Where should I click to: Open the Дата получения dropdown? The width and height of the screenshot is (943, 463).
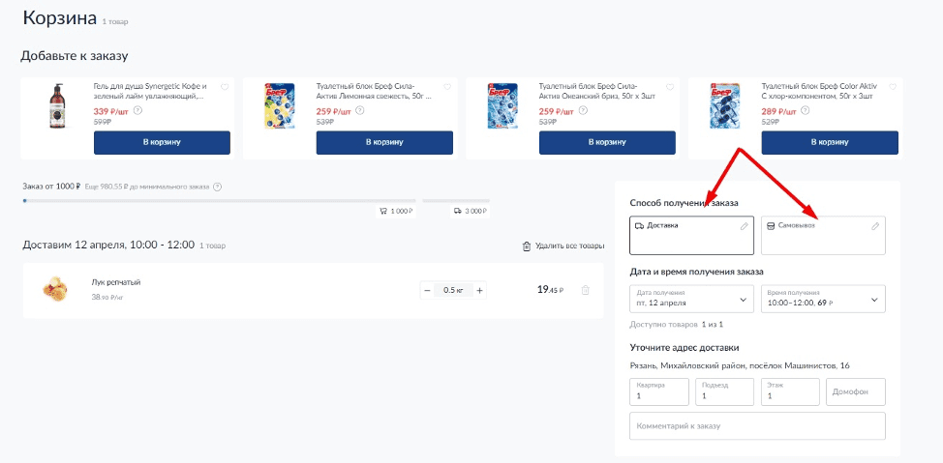(x=691, y=299)
